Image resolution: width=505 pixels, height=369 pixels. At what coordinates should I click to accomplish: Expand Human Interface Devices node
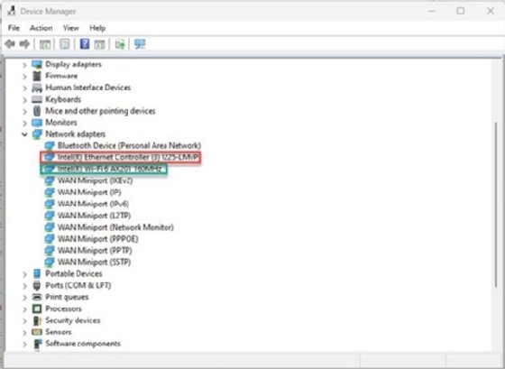click(25, 88)
